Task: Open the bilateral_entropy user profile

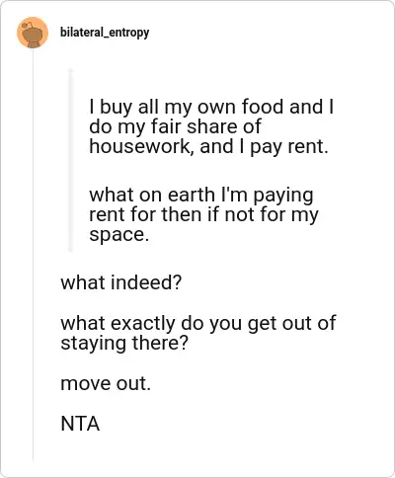Action: [105, 33]
